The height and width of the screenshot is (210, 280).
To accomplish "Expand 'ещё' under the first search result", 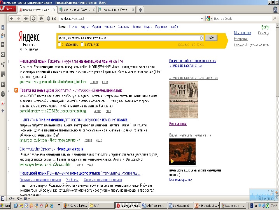I will click(x=105, y=82).
